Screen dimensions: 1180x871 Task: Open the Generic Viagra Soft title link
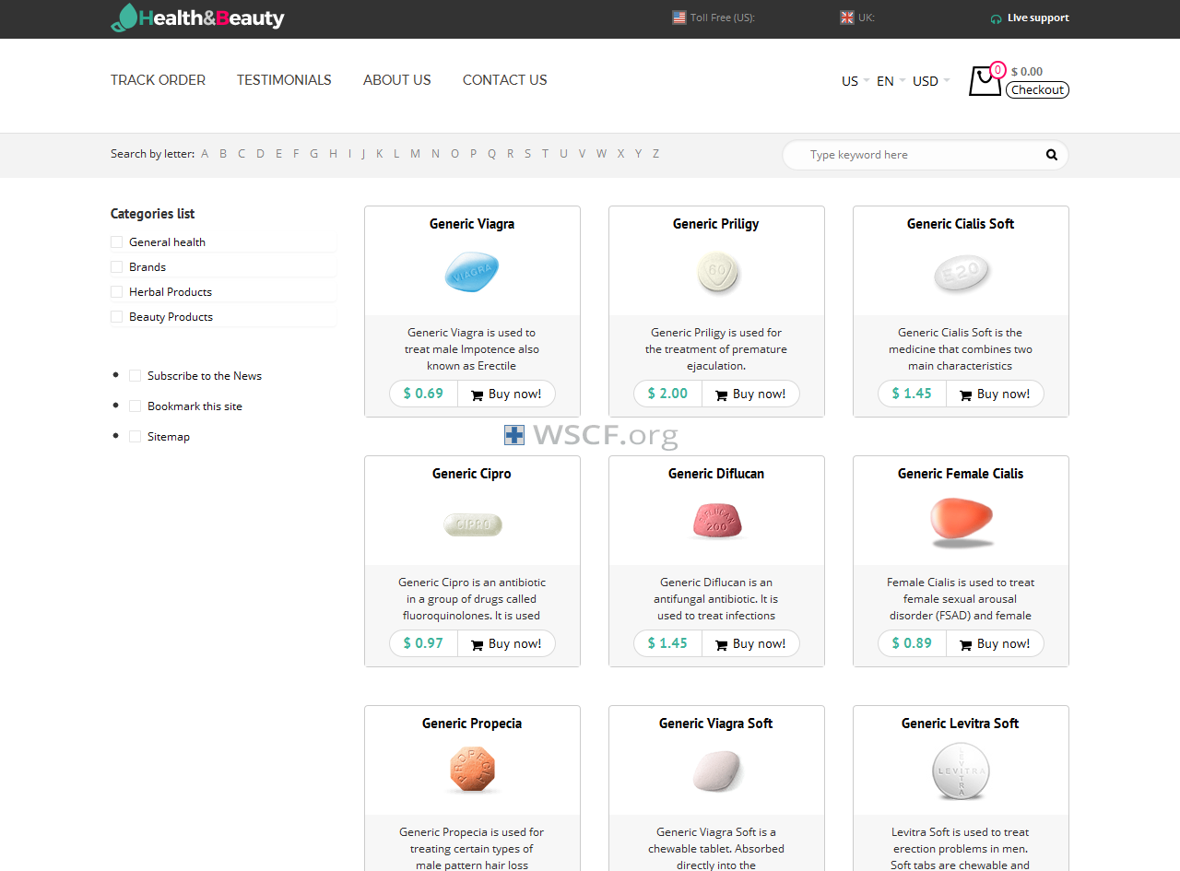coord(716,724)
